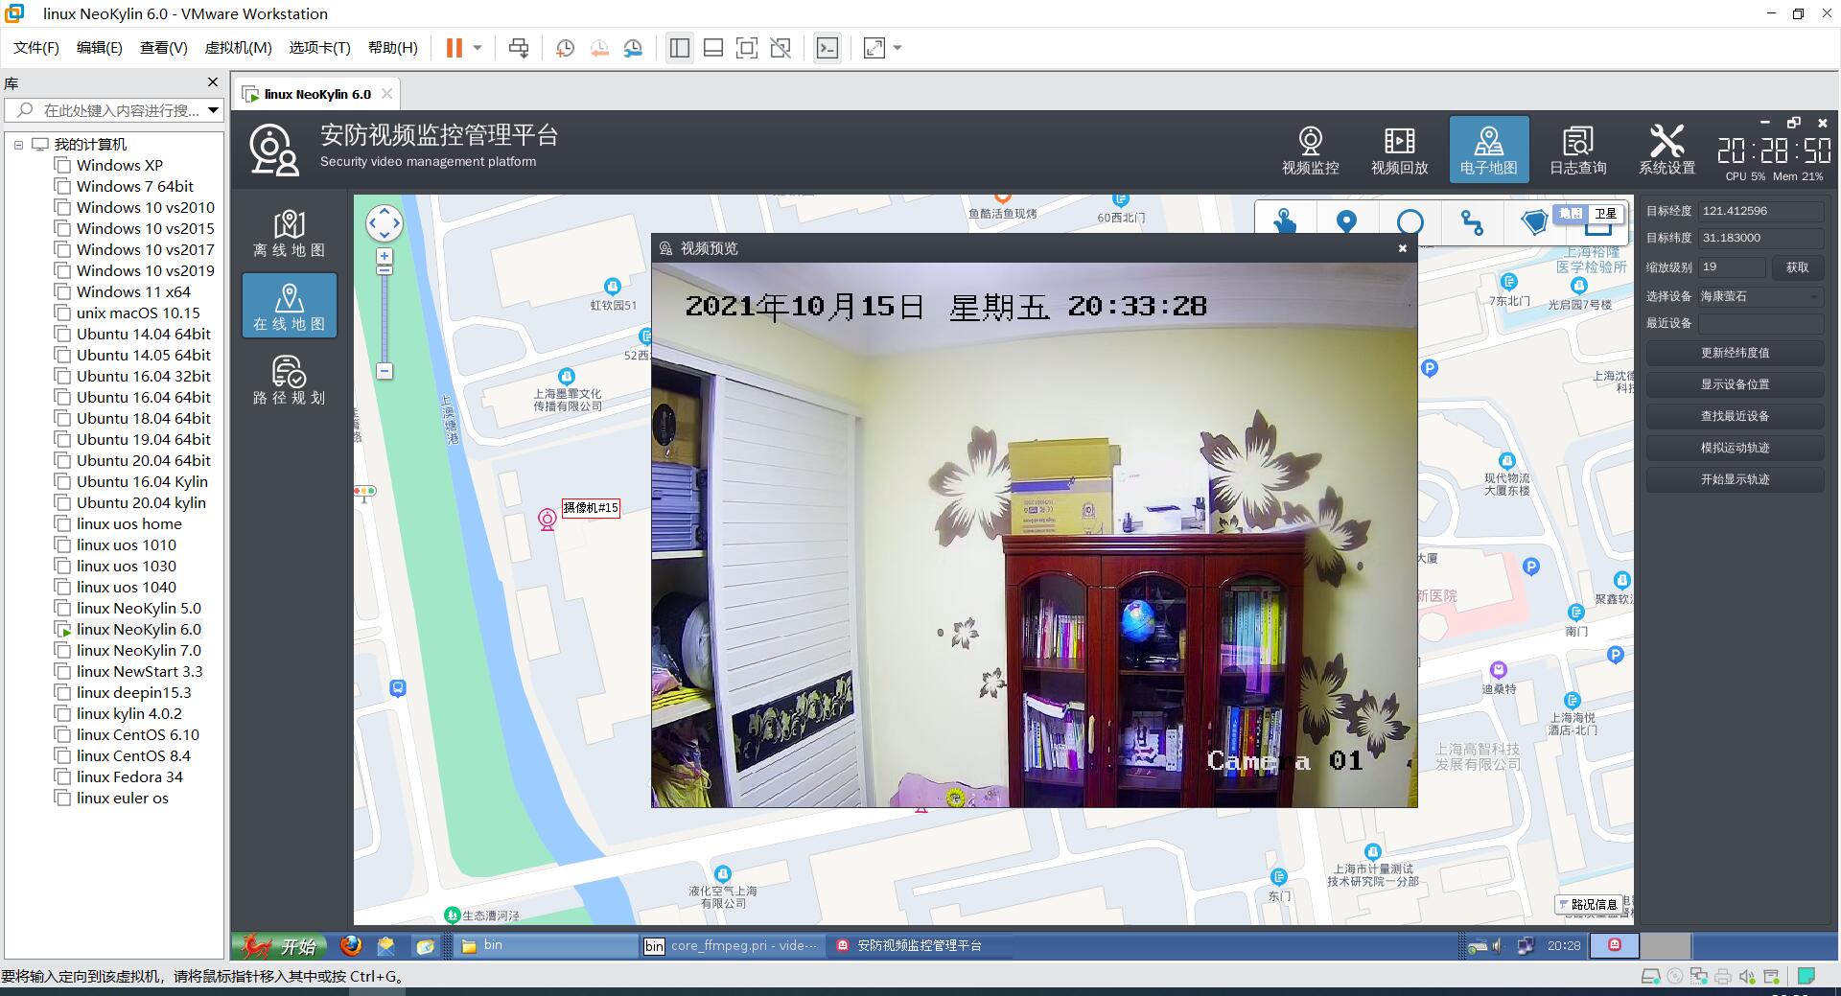Image resolution: width=1841 pixels, height=996 pixels.
Task: Switch the map to 卫星 satellite view
Action: click(x=1605, y=214)
